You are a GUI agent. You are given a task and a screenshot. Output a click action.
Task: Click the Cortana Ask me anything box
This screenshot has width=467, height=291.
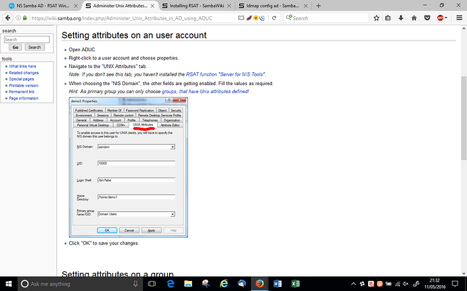pyautogui.click(x=81, y=284)
